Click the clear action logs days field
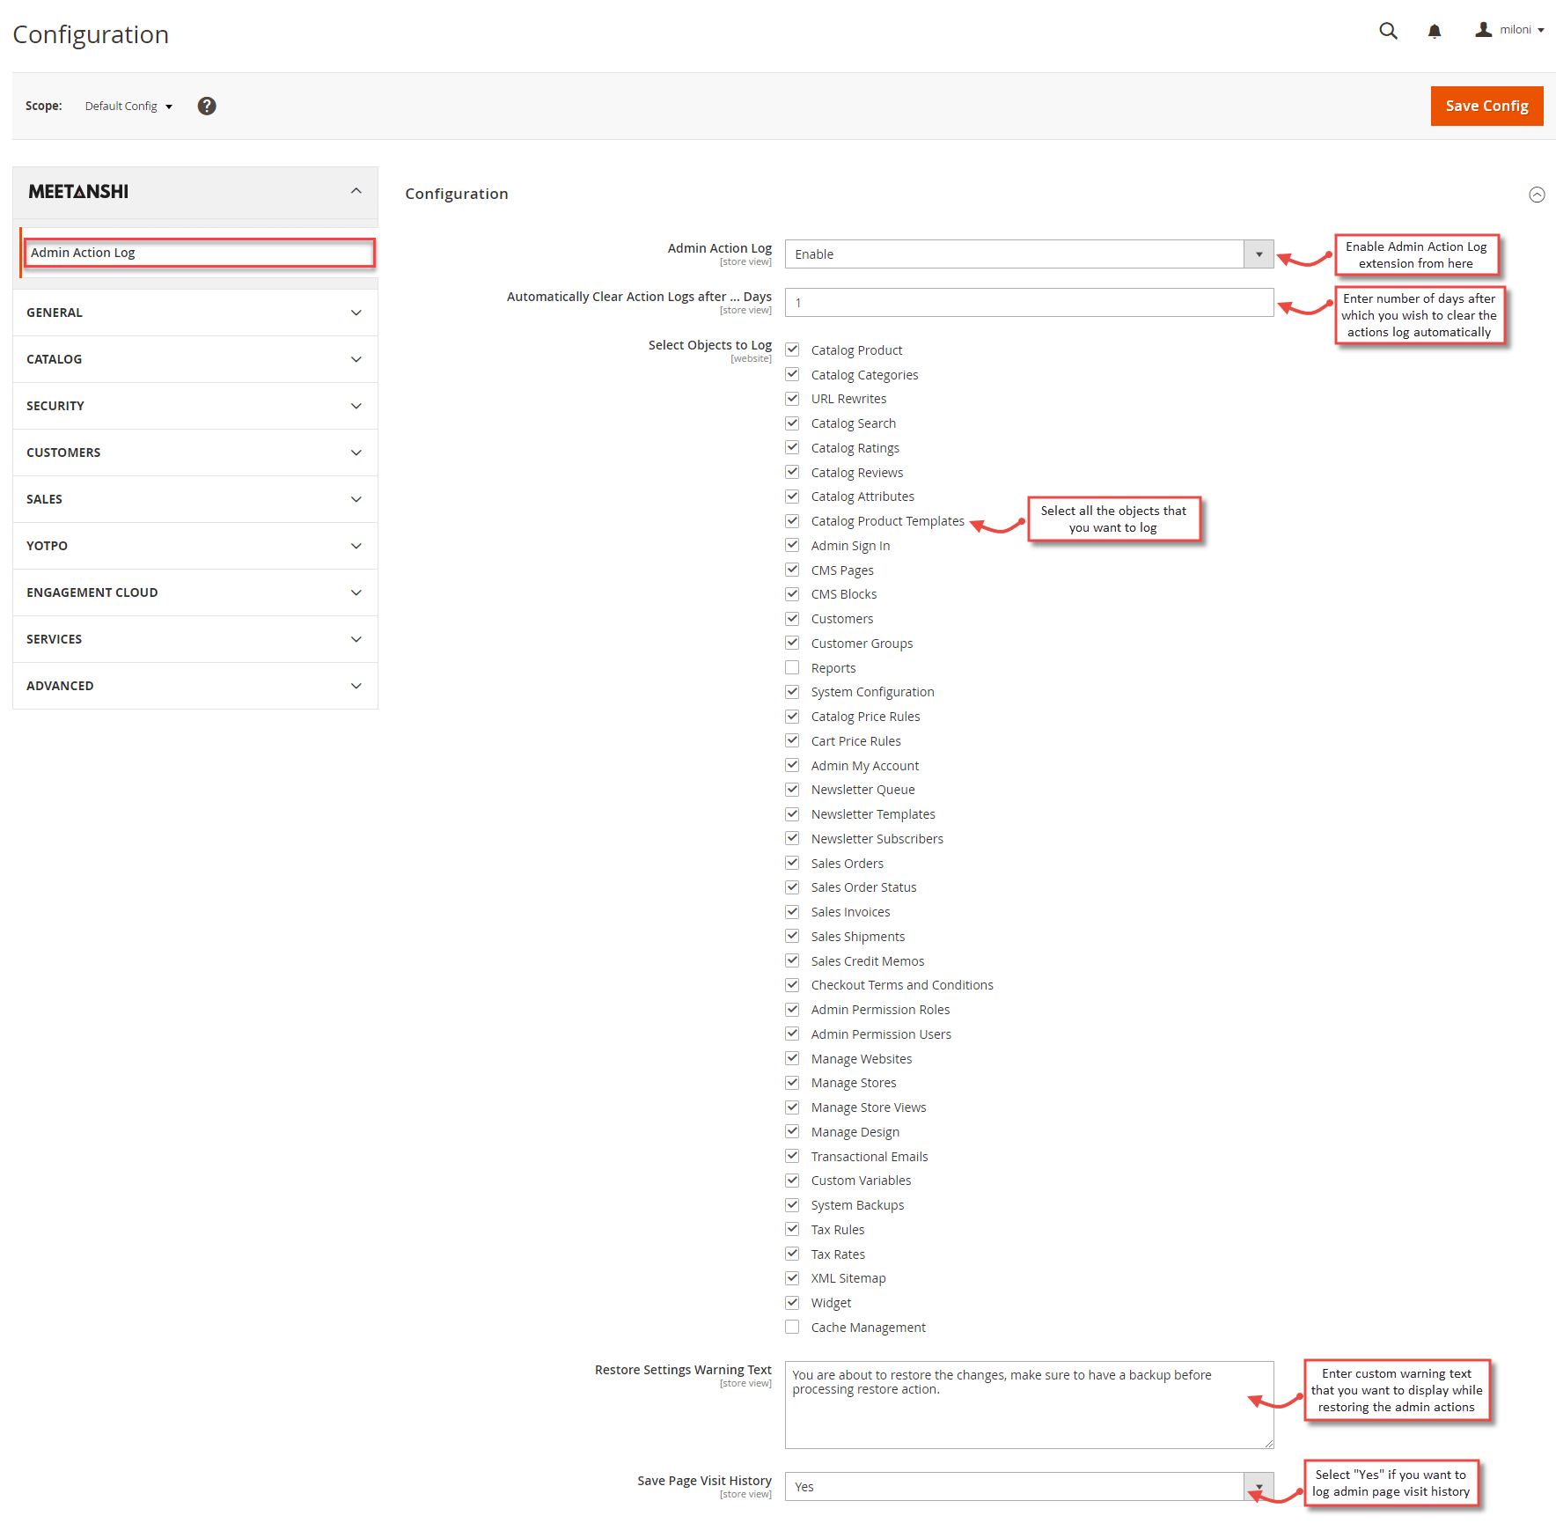1556x1523 pixels. 1028,302
